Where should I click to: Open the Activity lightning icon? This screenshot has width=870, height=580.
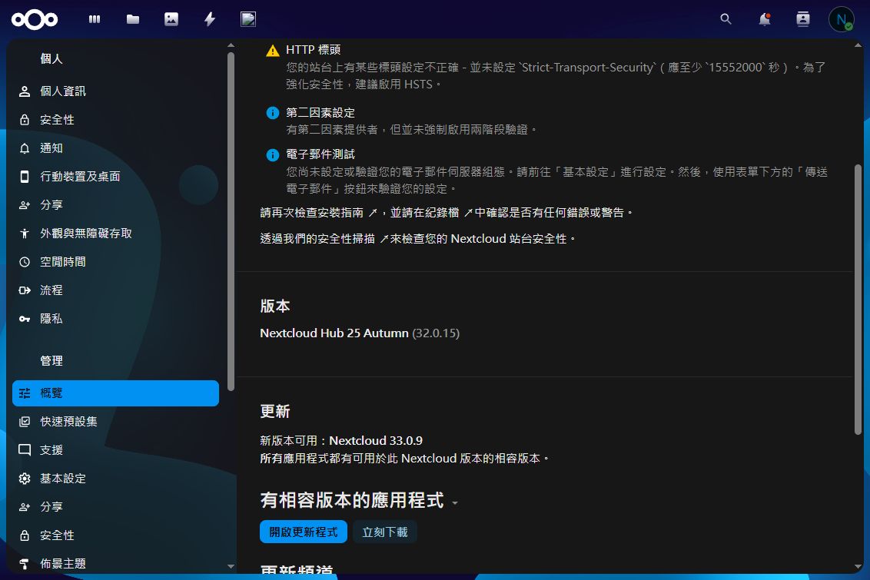[210, 19]
